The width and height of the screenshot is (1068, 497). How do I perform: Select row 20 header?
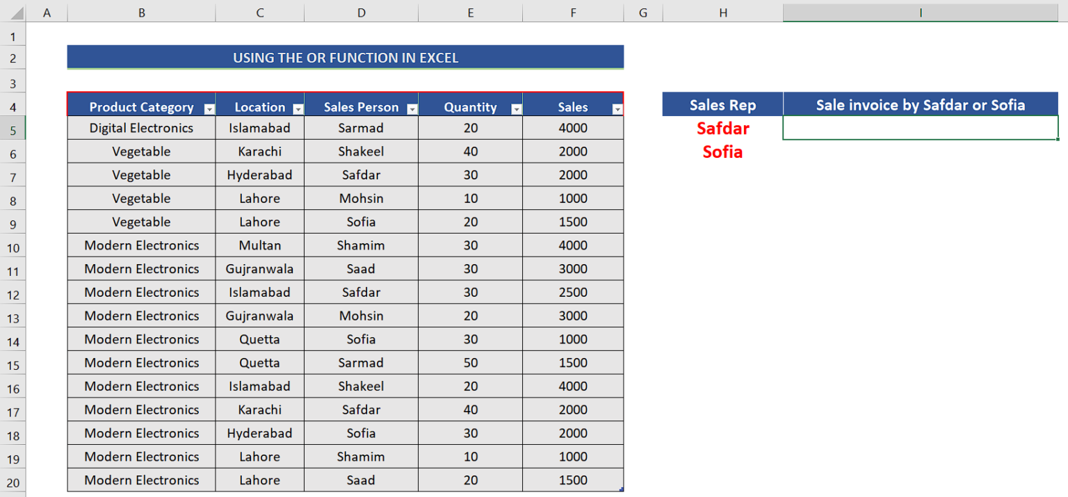13,480
